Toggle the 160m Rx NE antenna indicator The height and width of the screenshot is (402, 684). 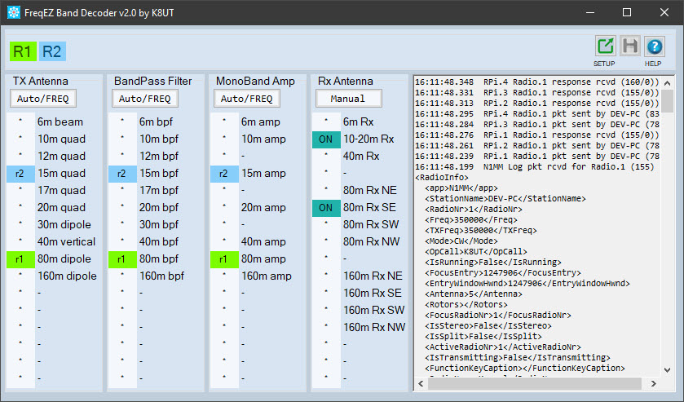(x=325, y=276)
